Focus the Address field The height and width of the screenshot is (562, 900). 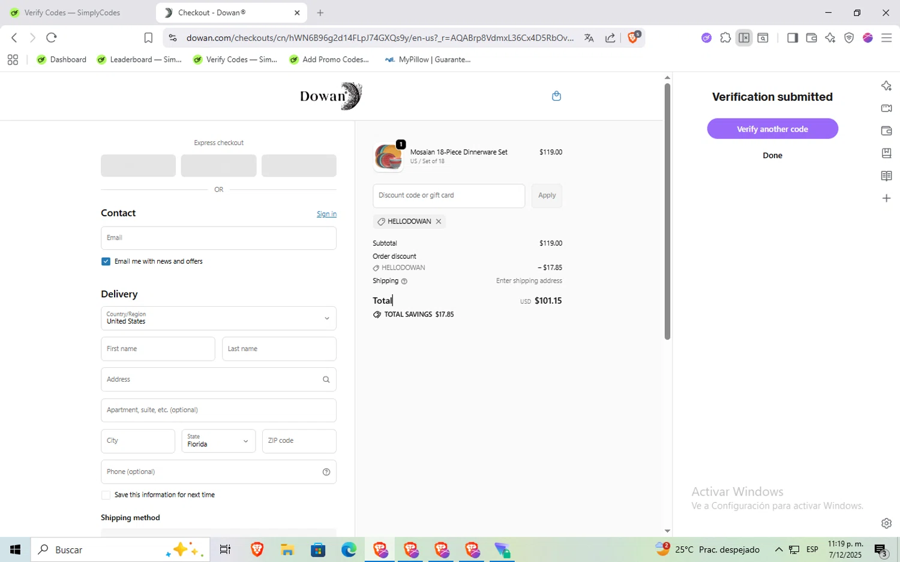[x=218, y=379]
